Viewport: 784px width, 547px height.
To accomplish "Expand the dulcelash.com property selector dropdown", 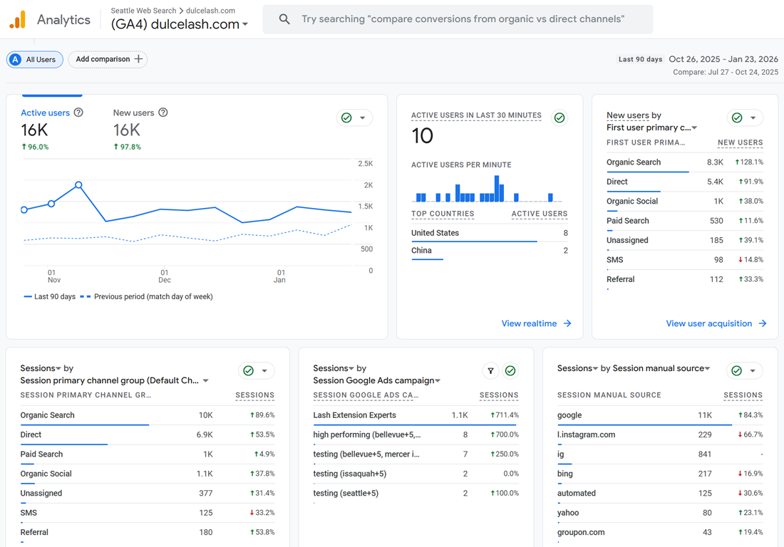I will click(x=245, y=24).
